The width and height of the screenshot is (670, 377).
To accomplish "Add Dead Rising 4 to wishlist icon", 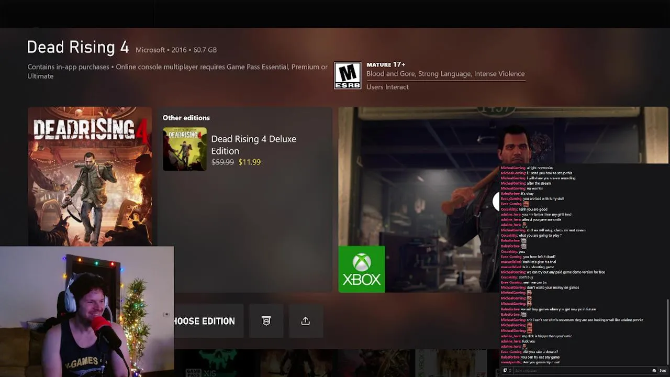I will pos(266,321).
